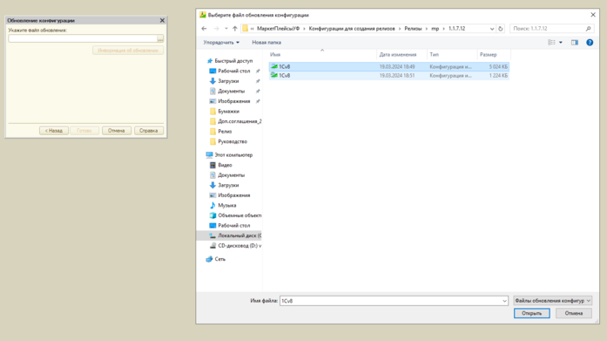This screenshot has height=341, width=607.
Task: Refresh the 1.1.7.12 folder view
Action: 501,29
